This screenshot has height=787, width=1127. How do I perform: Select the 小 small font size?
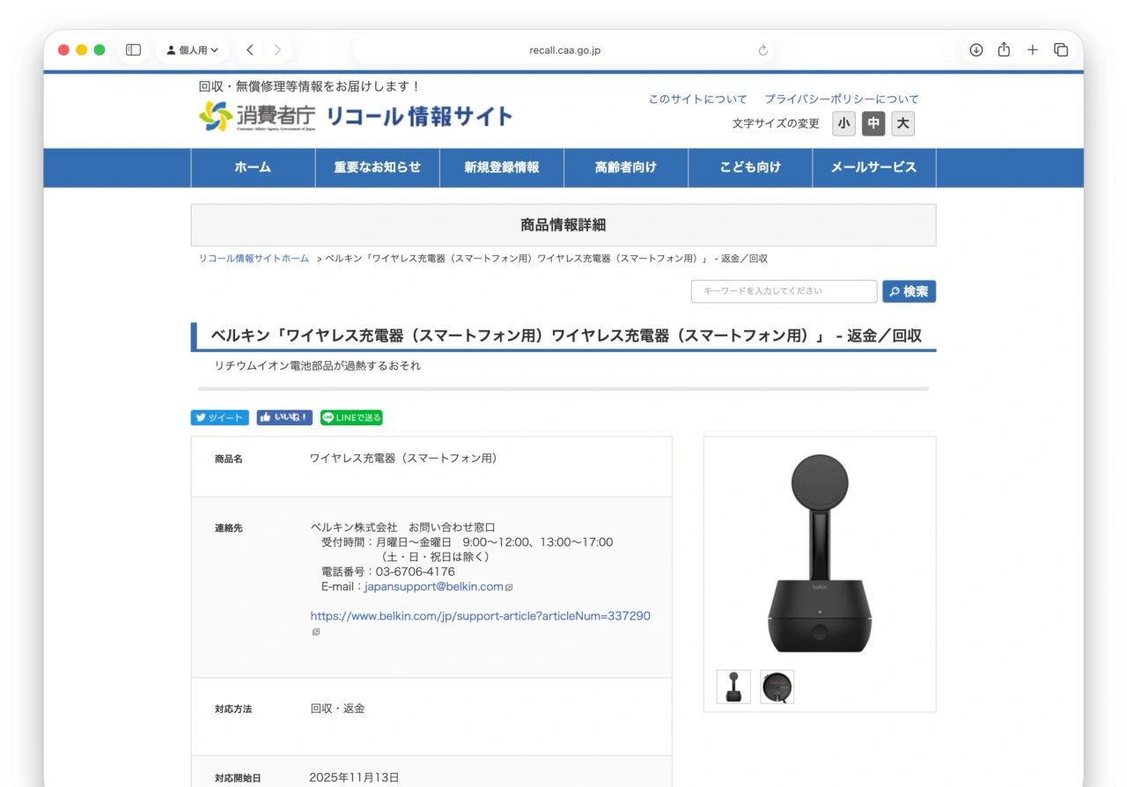click(x=843, y=123)
